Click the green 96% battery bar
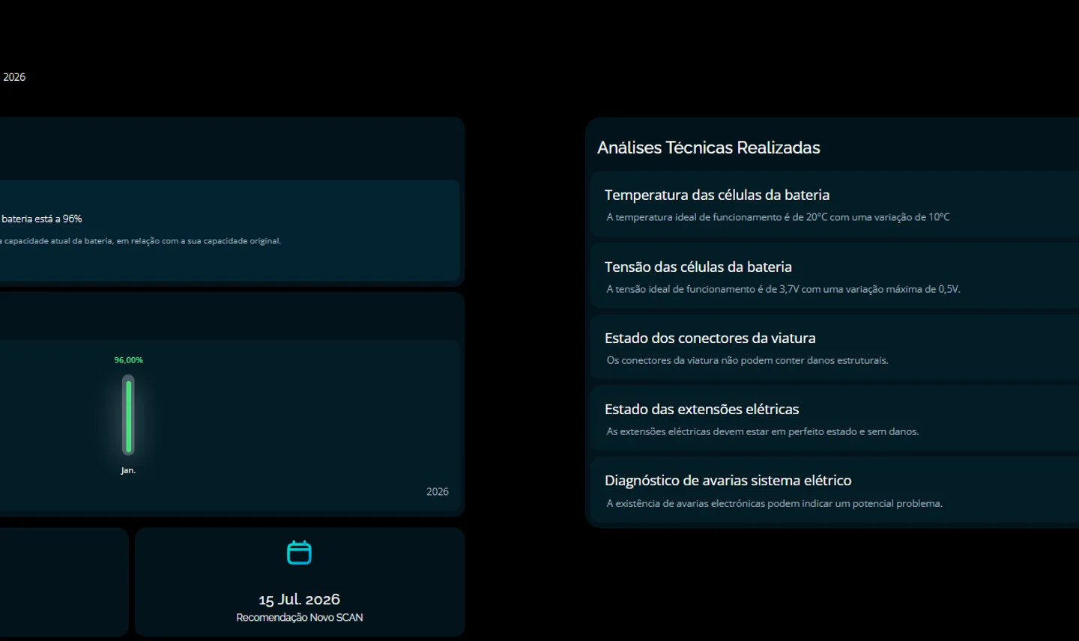1079x641 pixels. [129, 416]
